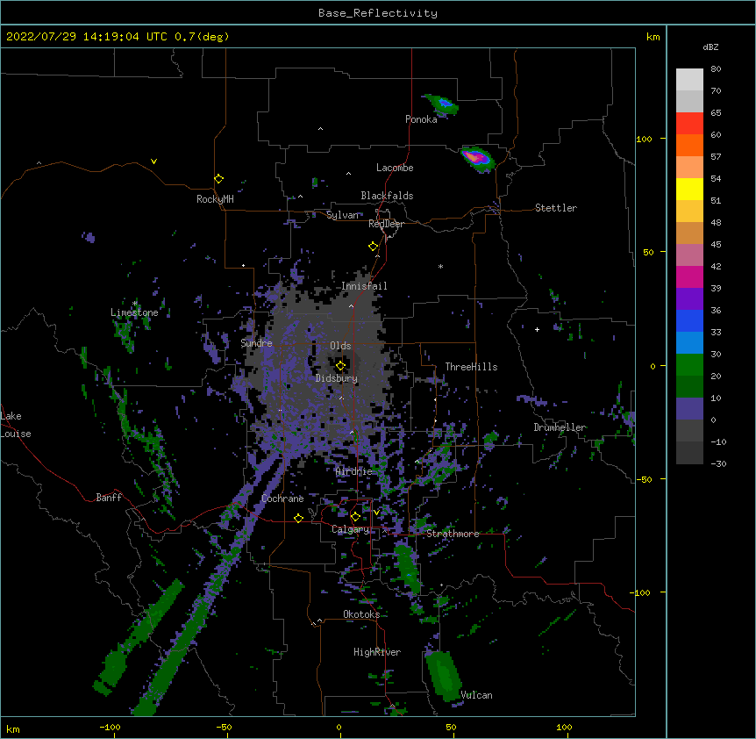
Task: Click the Airdrie city label
Action: tap(354, 471)
